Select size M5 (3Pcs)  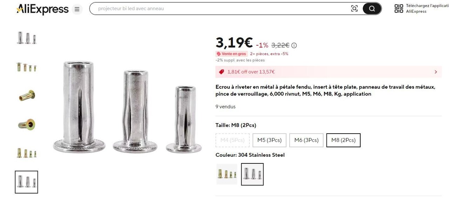tap(269, 140)
